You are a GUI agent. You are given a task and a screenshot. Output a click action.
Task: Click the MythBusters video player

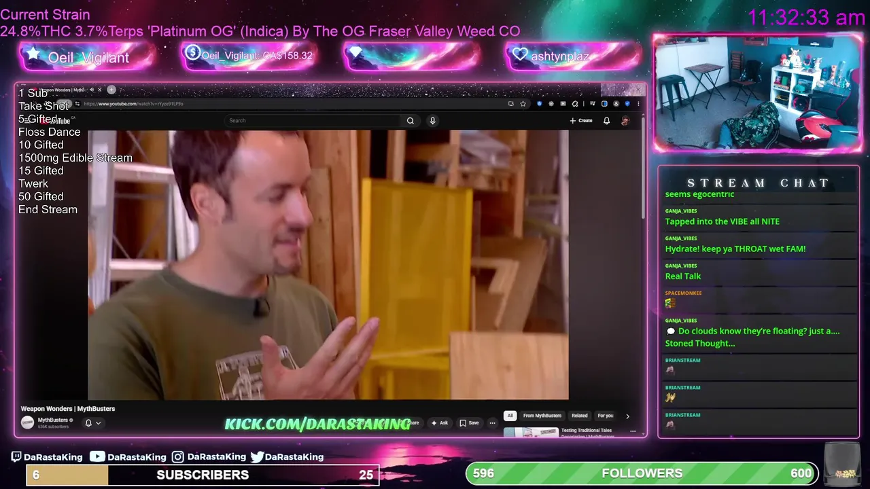(328, 265)
